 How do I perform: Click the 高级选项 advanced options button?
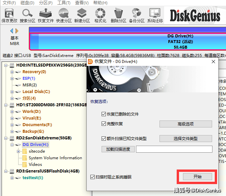[186, 124]
